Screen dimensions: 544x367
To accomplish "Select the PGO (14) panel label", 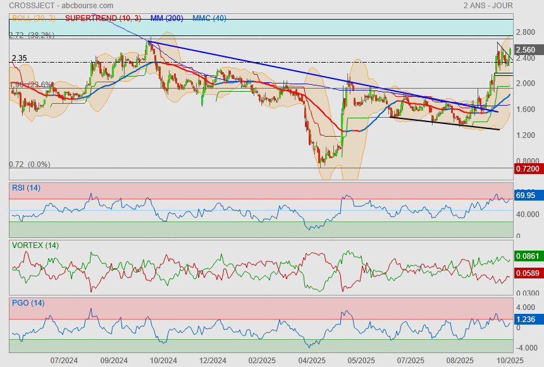I will pyautogui.click(x=28, y=302).
